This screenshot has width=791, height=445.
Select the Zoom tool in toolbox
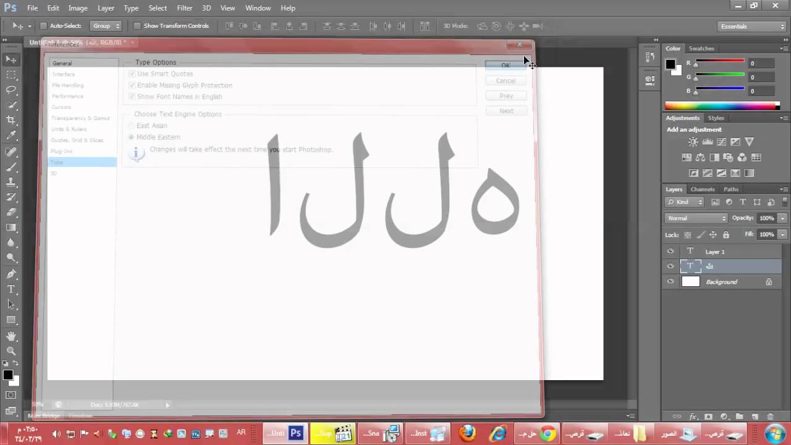[x=11, y=351]
